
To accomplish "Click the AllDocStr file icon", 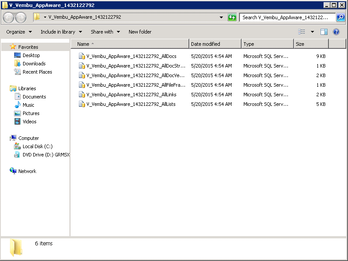I will [82, 66].
